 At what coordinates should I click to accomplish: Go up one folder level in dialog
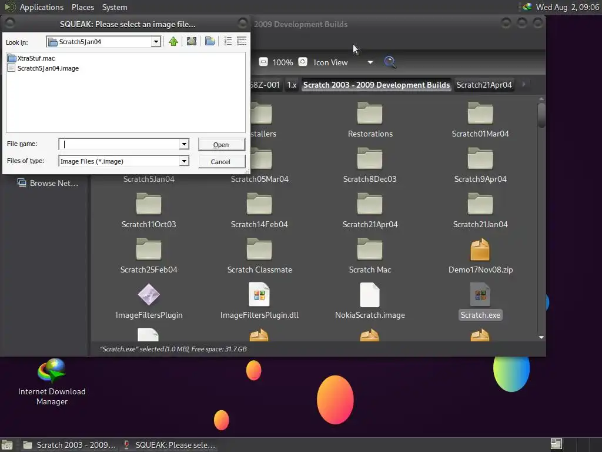coord(173,42)
